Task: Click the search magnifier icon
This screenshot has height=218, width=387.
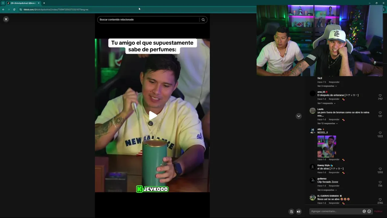Action: click(x=203, y=20)
